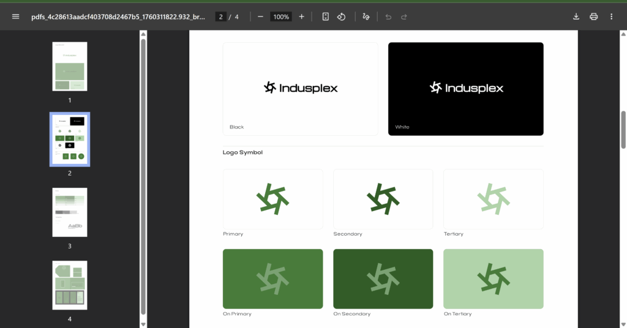Screen dimensions: 627x328
Task: Download the PDF file
Action: [x=576, y=17]
